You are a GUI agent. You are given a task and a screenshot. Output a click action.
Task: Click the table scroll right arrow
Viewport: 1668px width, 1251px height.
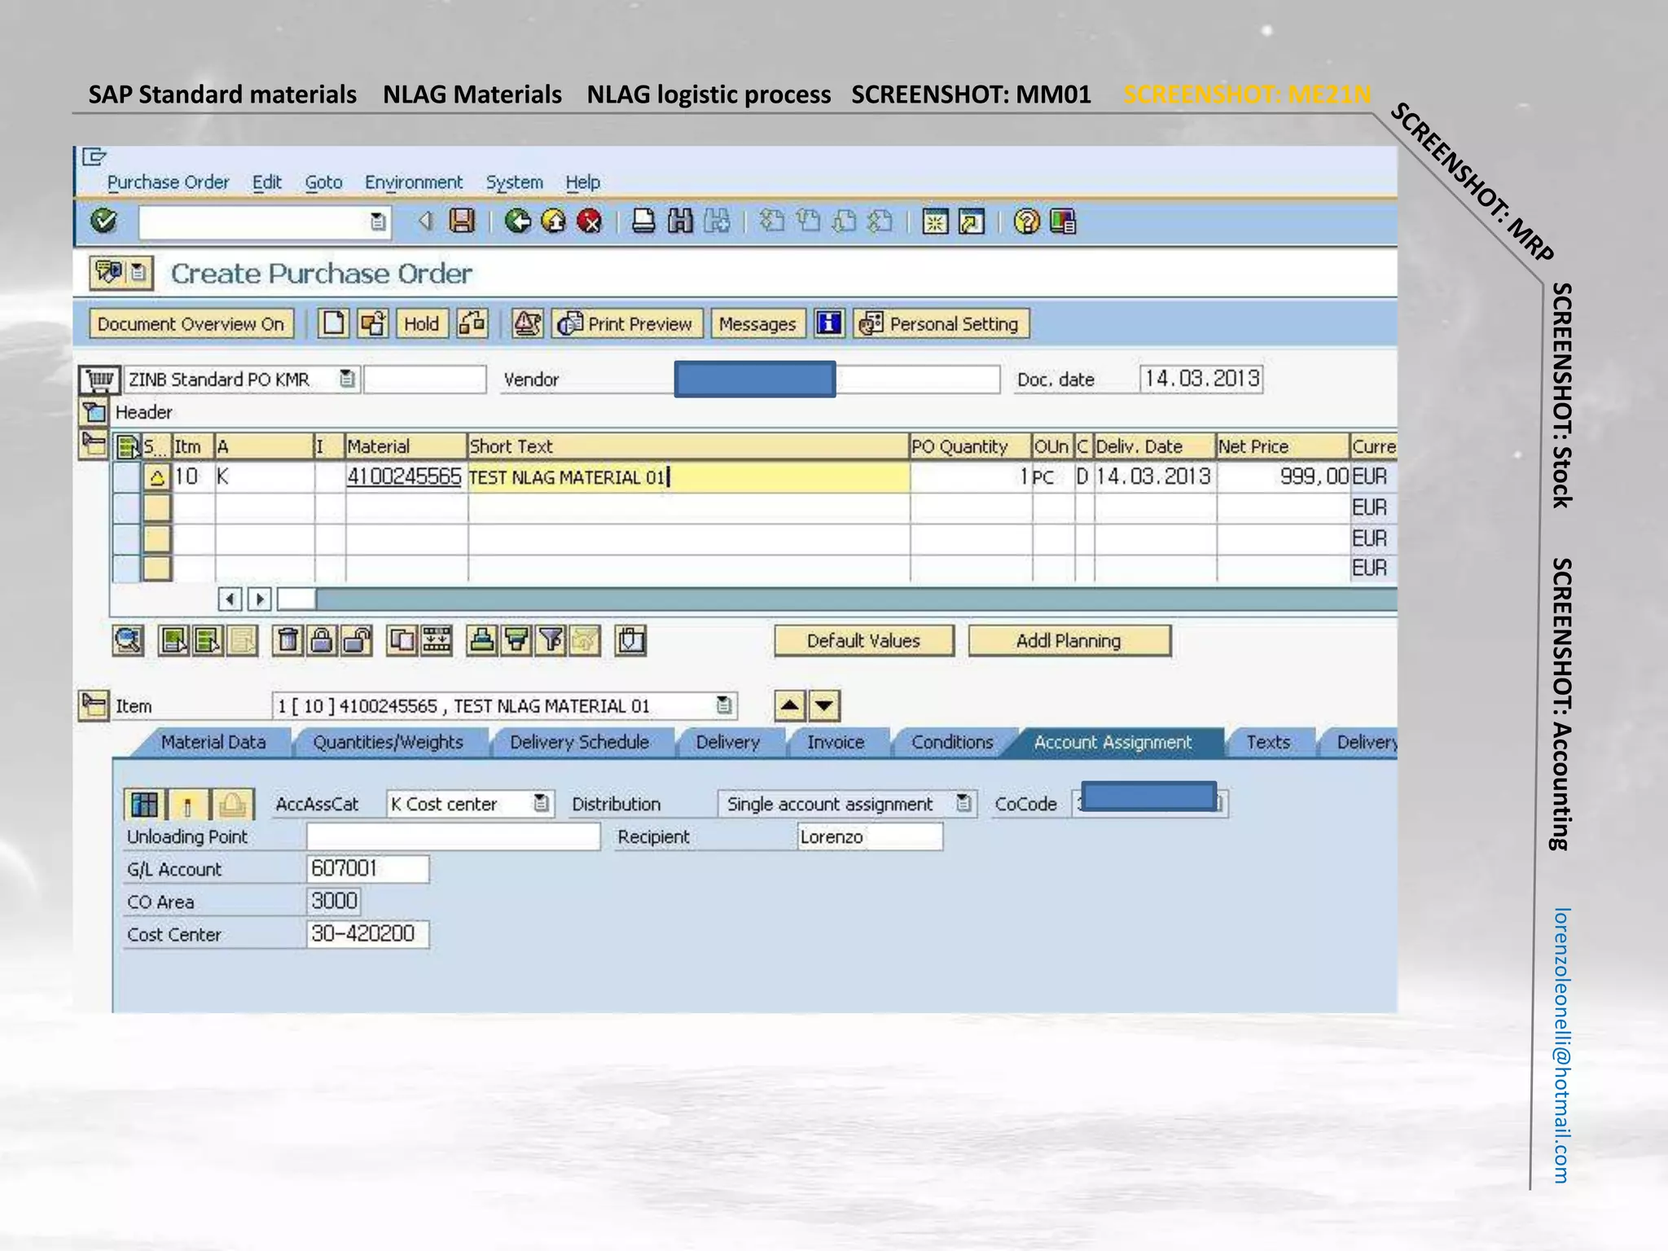click(x=260, y=599)
